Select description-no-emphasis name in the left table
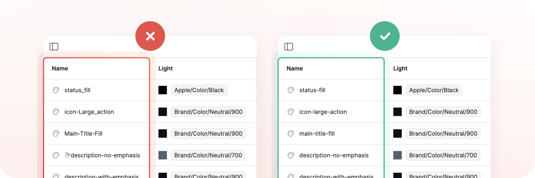The width and height of the screenshot is (535, 178). coord(105,155)
